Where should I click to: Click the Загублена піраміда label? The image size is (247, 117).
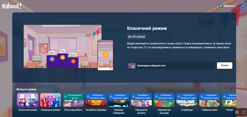click(x=96, y=110)
